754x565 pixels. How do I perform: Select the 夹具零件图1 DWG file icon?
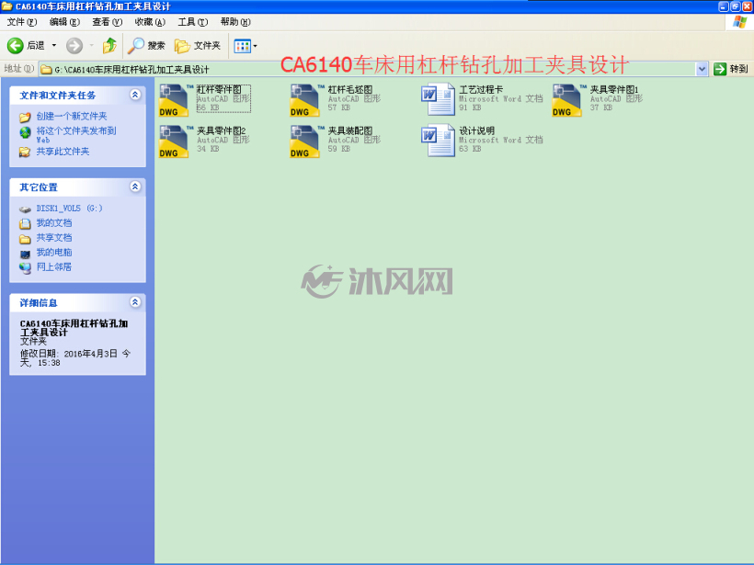coord(567,100)
